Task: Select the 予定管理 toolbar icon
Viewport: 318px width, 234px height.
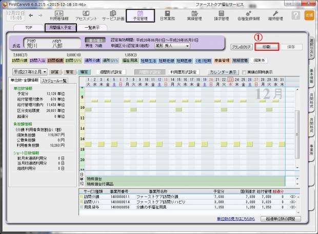Action: pyautogui.click(x=140, y=15)
